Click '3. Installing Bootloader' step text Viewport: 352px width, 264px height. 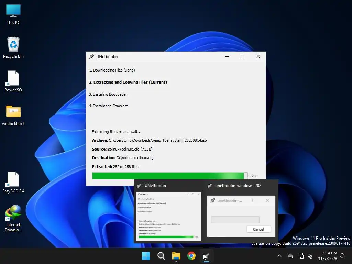coord(108,94)
